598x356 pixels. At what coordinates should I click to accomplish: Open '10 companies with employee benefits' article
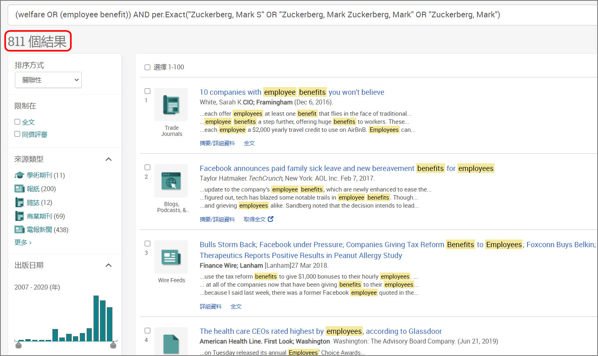click(292, 92)
